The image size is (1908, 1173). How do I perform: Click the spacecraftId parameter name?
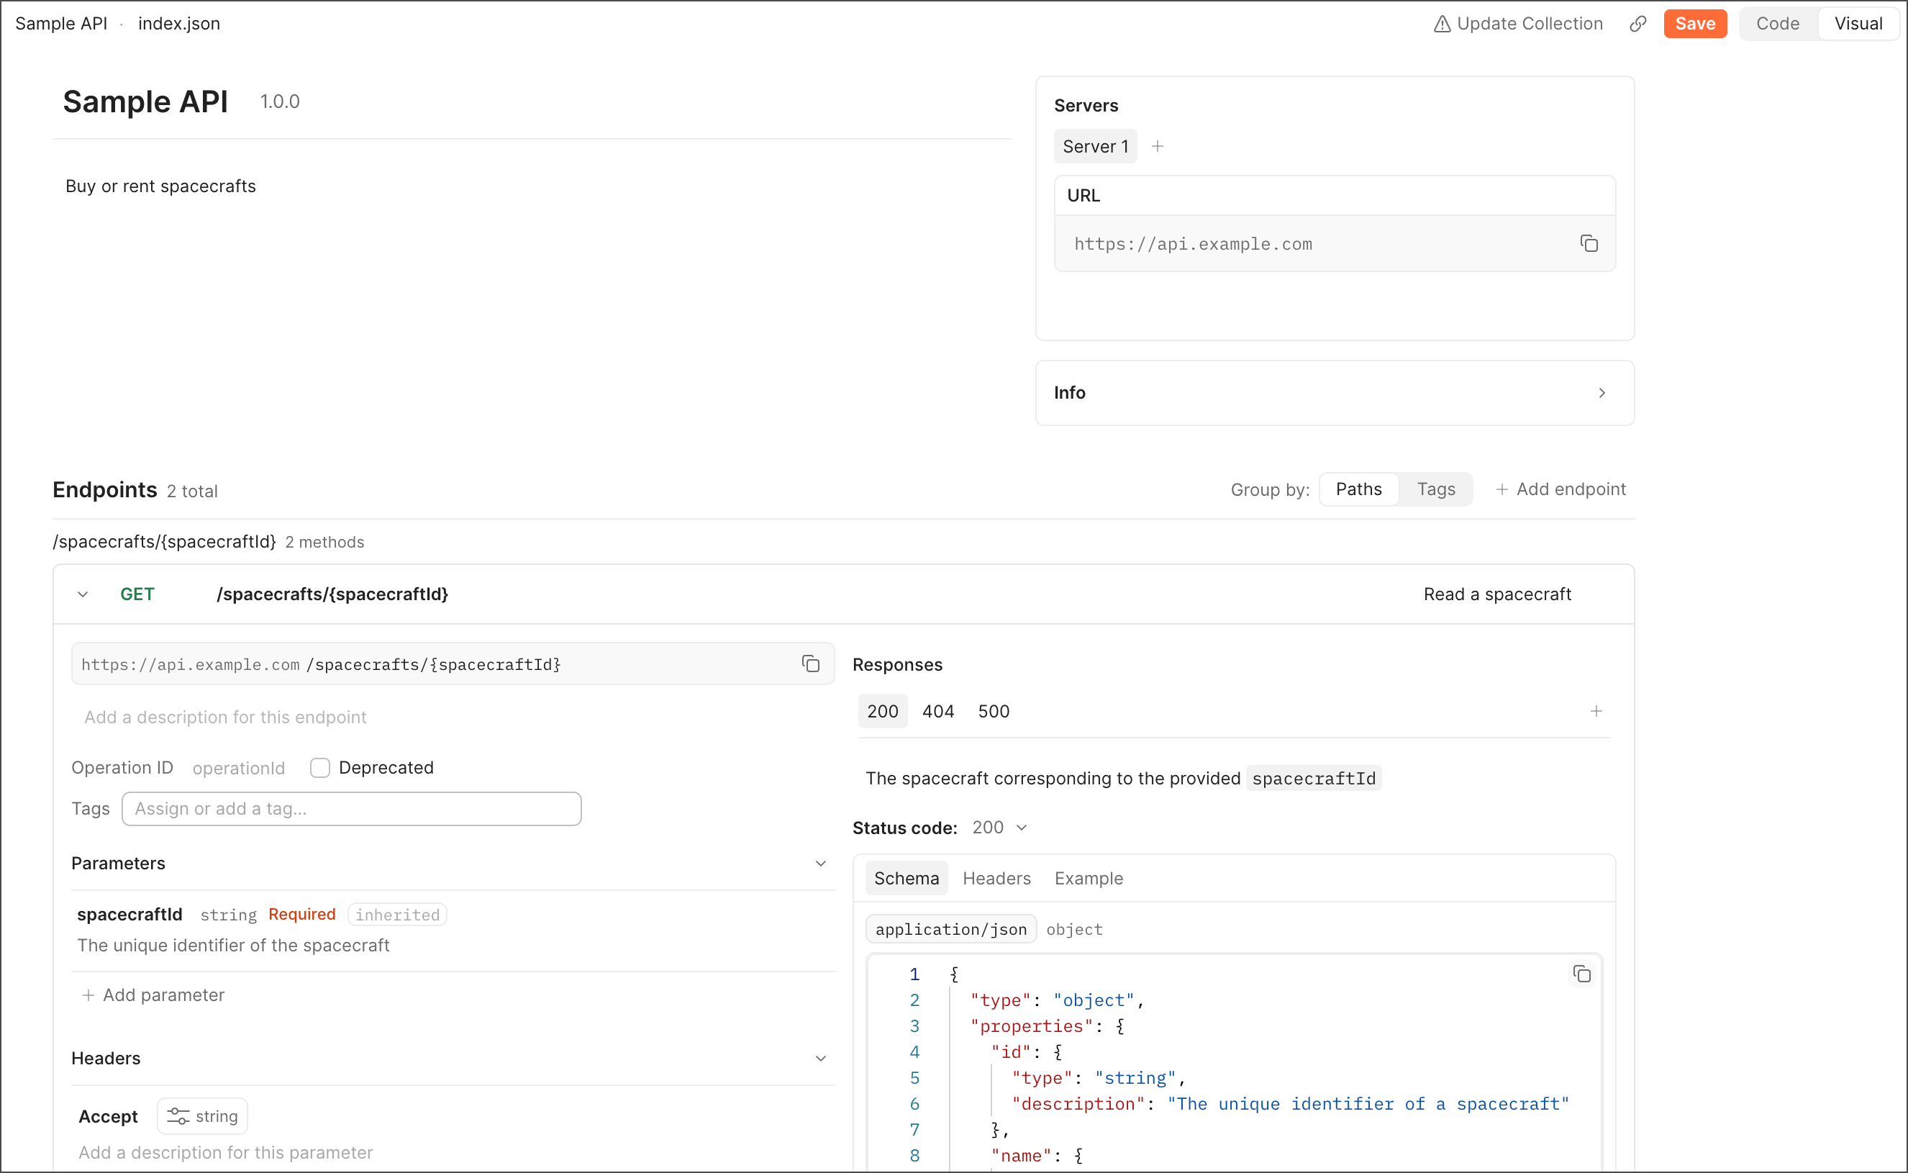point(130,914)
